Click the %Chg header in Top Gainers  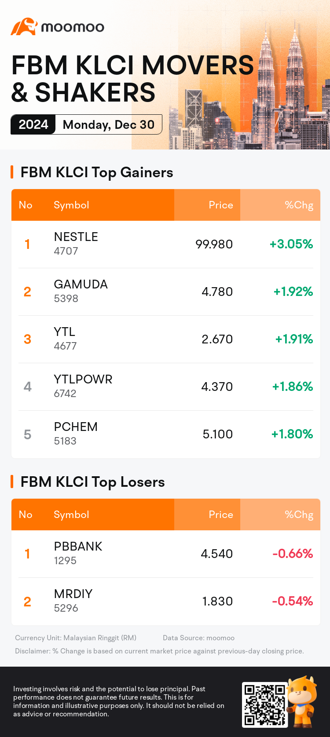299,205
